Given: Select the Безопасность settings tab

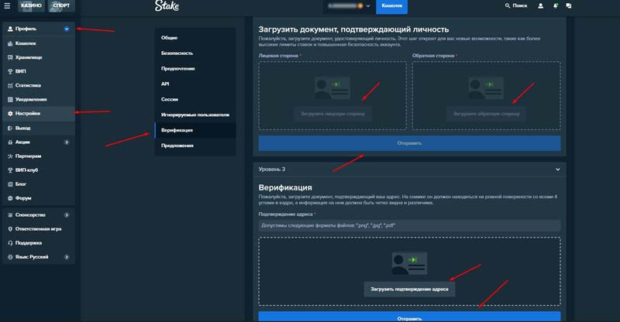Looking at the screenshot, I should point(177,53).
